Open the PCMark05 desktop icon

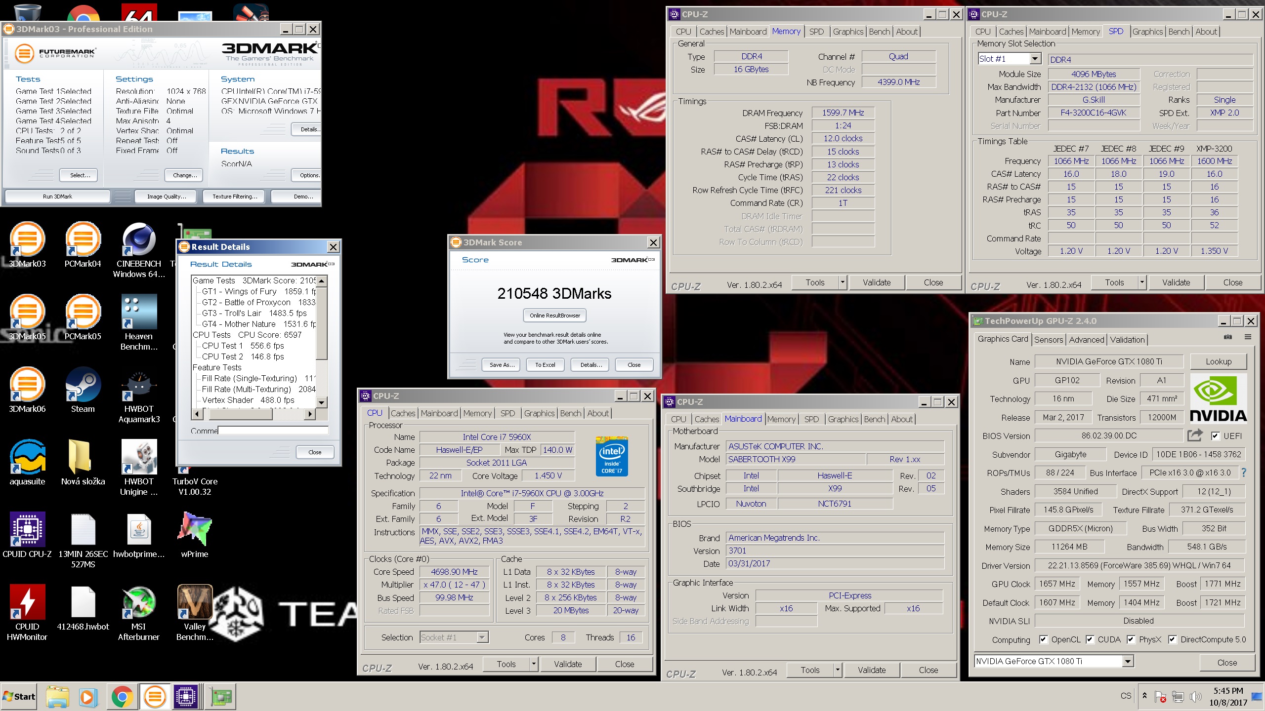(83, 317)
